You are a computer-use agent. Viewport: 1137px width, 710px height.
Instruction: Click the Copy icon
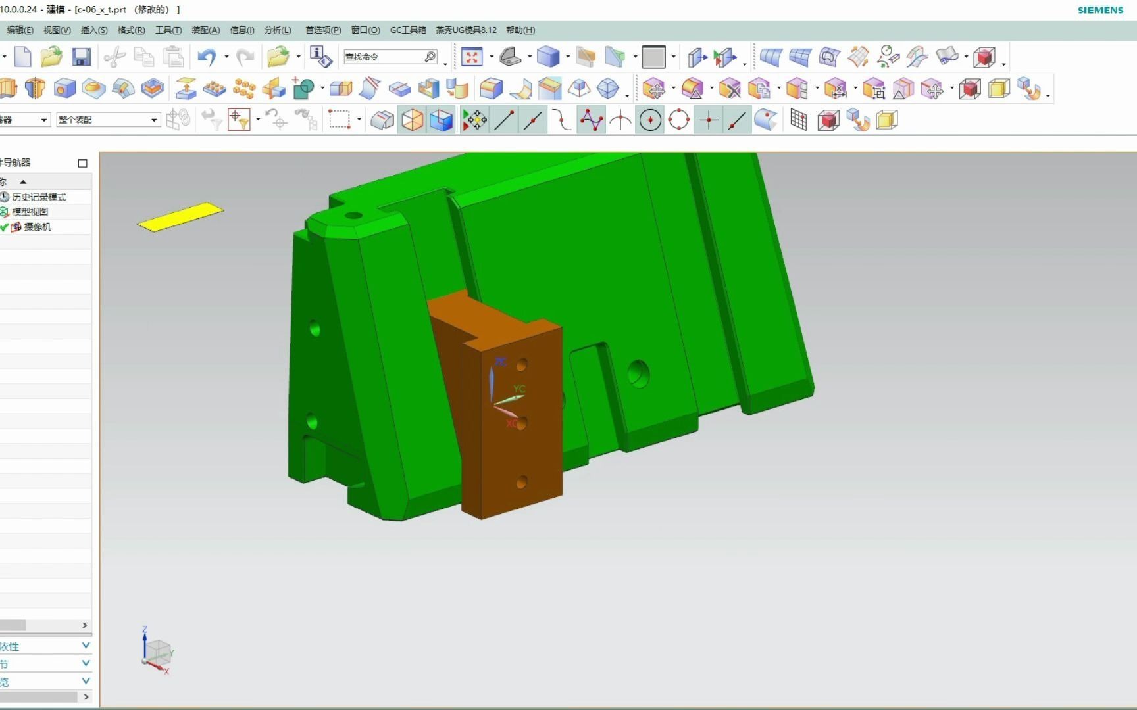(143, 57)
